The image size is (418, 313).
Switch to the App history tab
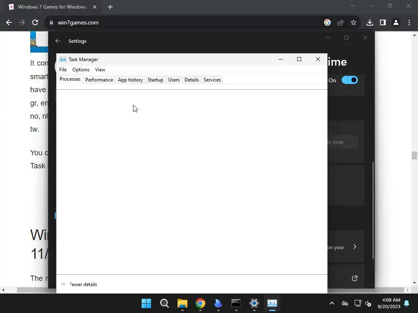pyautogui.click(x=130, y=80)
